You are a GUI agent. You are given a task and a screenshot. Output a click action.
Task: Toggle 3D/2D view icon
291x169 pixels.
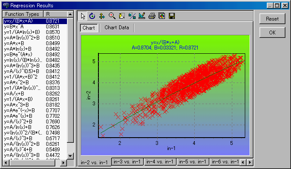pos(132,16)
